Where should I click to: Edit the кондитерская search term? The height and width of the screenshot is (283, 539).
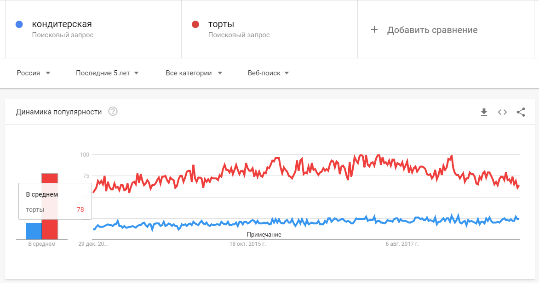[62, 24]
